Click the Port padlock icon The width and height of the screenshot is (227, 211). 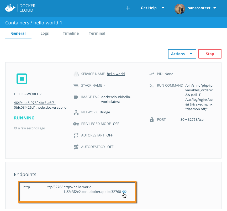point(151,120)
